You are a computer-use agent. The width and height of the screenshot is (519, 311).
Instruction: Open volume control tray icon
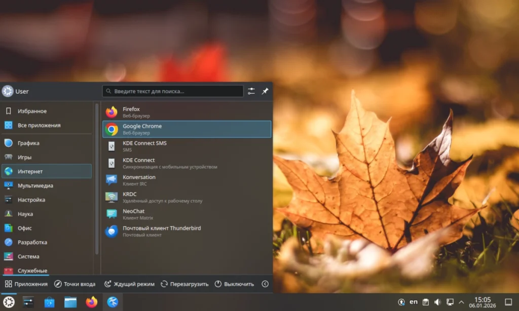coord(437,302)
